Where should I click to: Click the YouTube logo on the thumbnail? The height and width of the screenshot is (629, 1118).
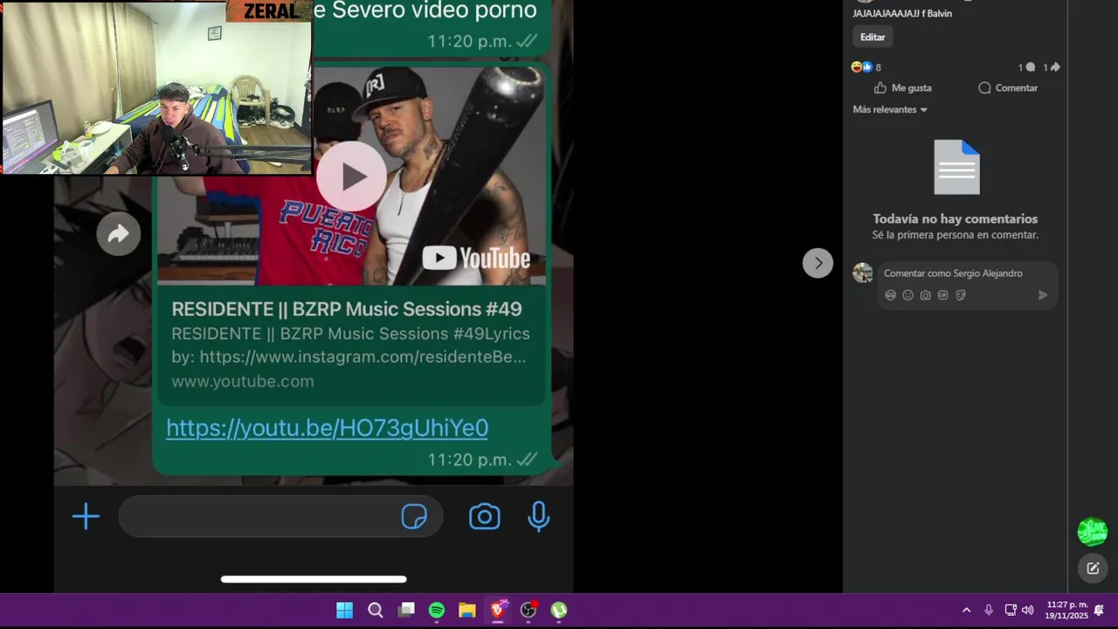point(476,258)
